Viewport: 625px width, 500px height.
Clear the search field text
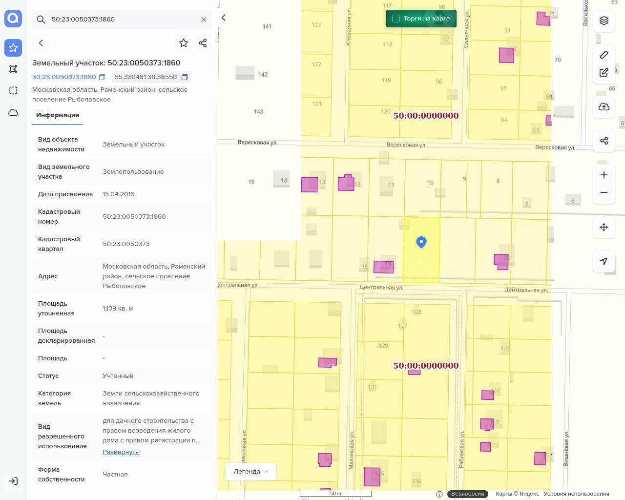[x=204, y=20]
